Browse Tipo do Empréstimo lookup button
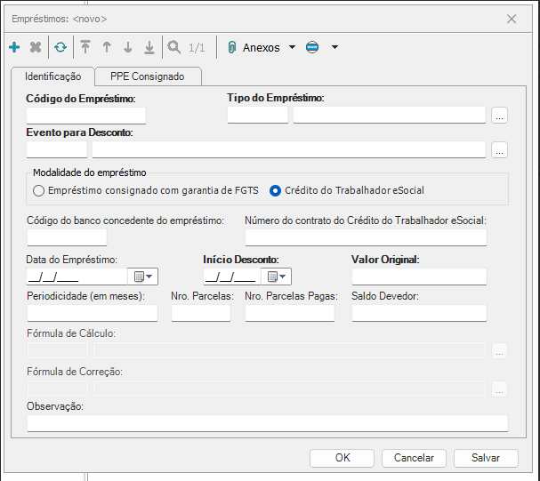The image size is (540, 481). point(499,115)
